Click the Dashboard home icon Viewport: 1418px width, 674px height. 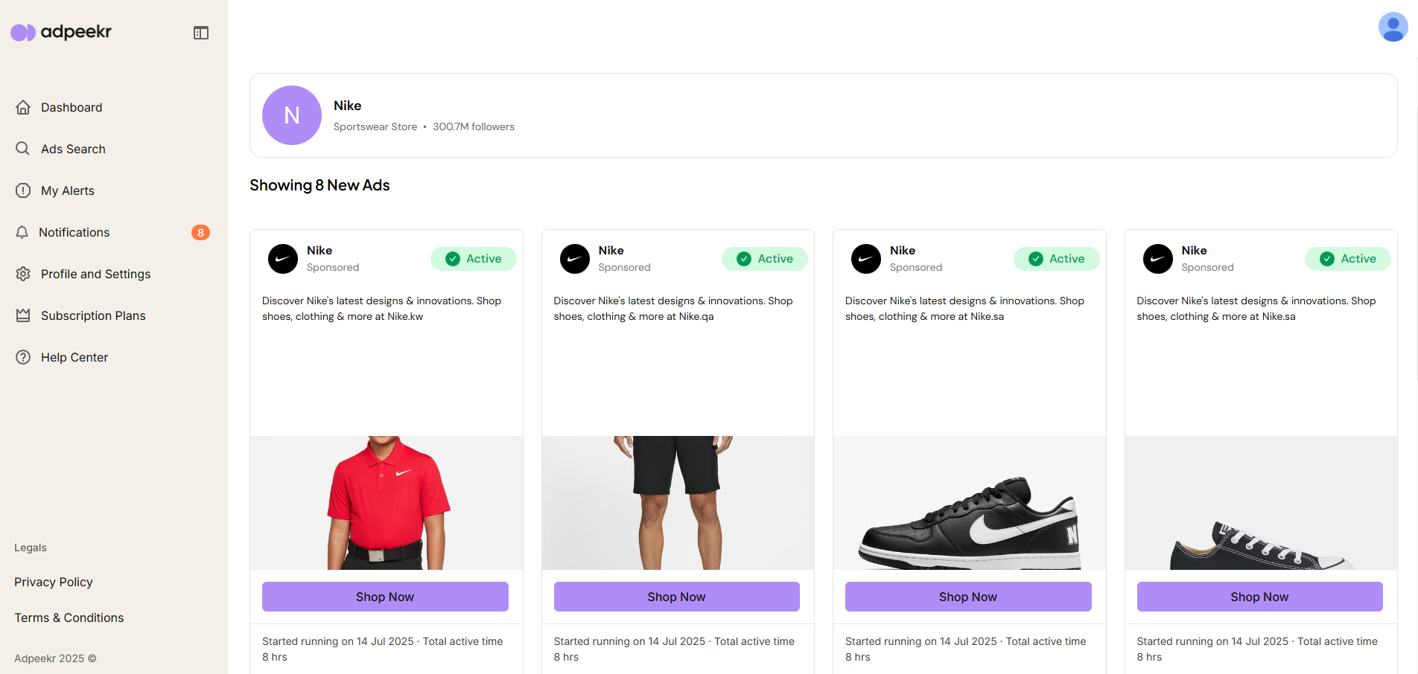coord(23,107)
